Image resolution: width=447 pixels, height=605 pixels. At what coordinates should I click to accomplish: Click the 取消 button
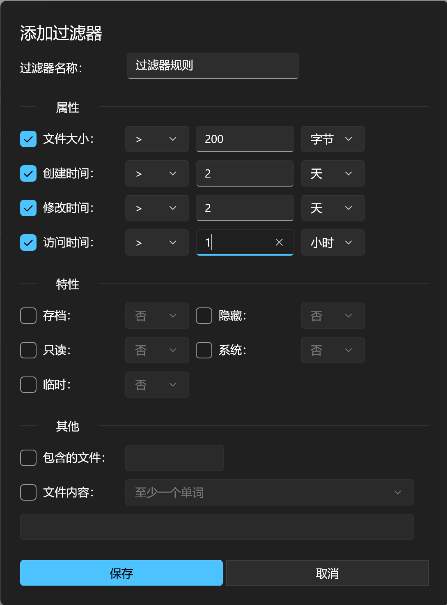(x=328, y=573)
